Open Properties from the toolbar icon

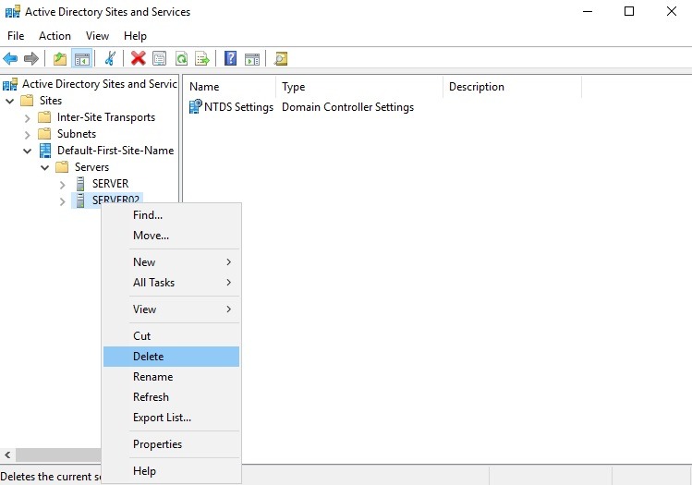(159, 58)
